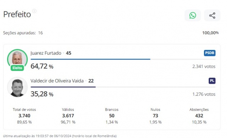The width and height of the screenshot is (227, 138).
Task: Select the 2.341 votos count
Action: coord(204,66)
